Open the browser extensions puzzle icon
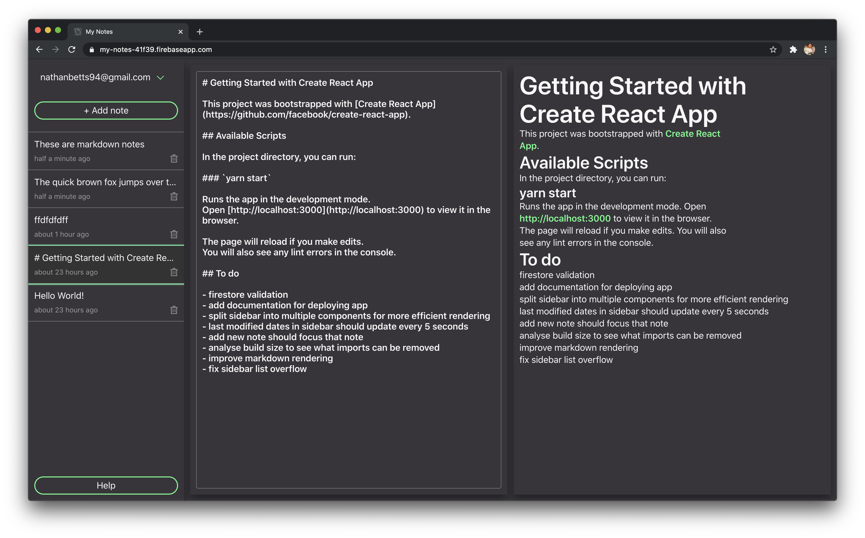Viewport: 865px width, 538px height. coord(793,50)
